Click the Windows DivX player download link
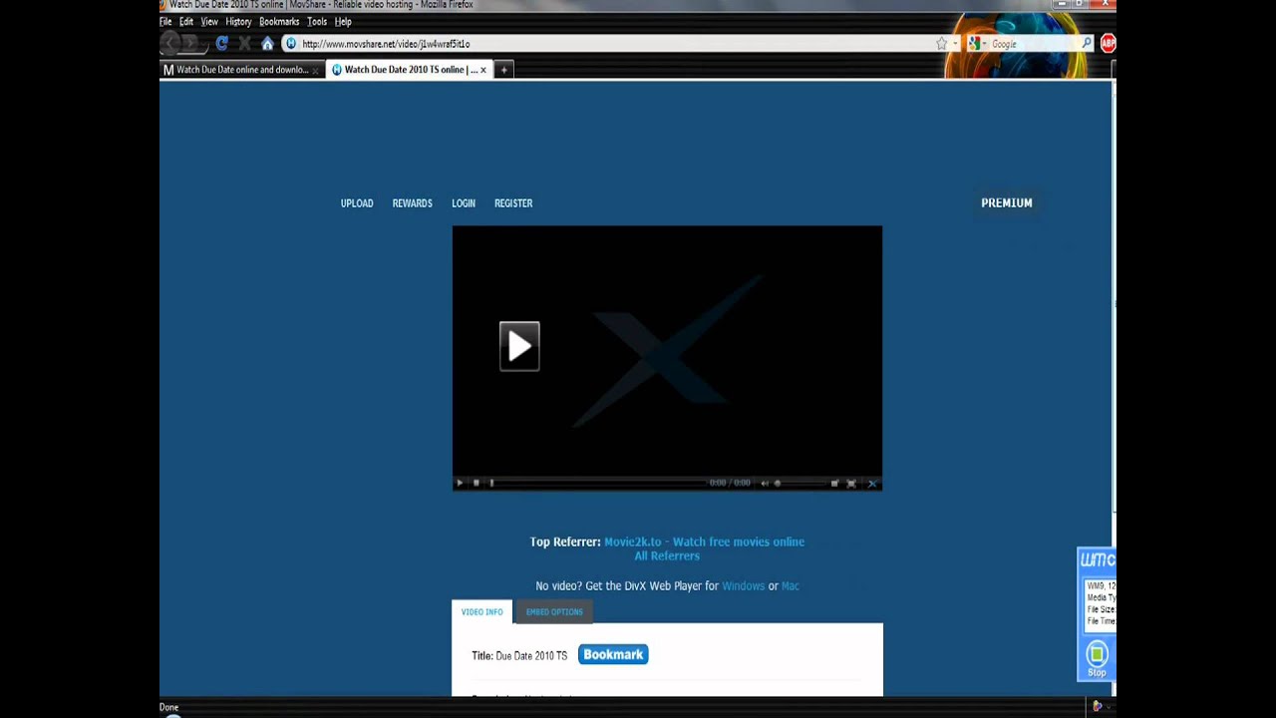This screenshot has height=718, width=1276. (743, 586)
